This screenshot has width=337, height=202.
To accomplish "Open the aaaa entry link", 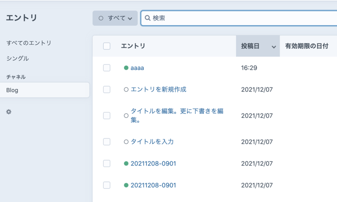I will (137, 68).
